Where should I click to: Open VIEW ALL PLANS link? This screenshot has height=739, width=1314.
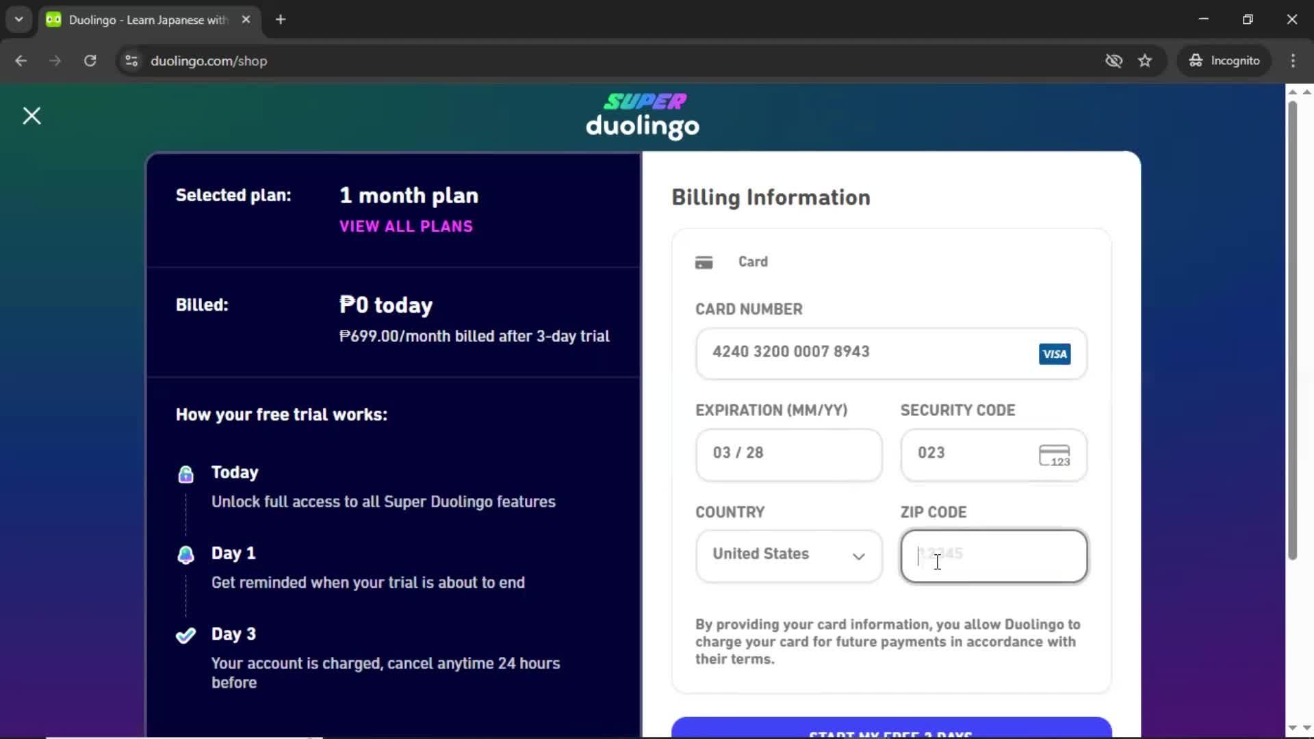pyautogui.click(x=405, y=226)
